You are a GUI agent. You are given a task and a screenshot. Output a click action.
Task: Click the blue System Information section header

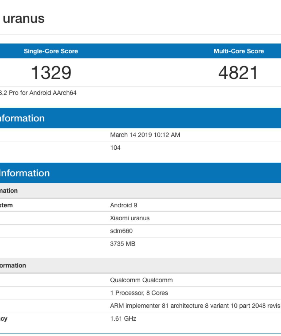(x=25, y=173)
